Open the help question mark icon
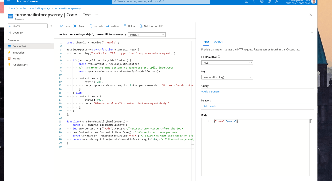The image size is (332, 181). tap(269, 1)
